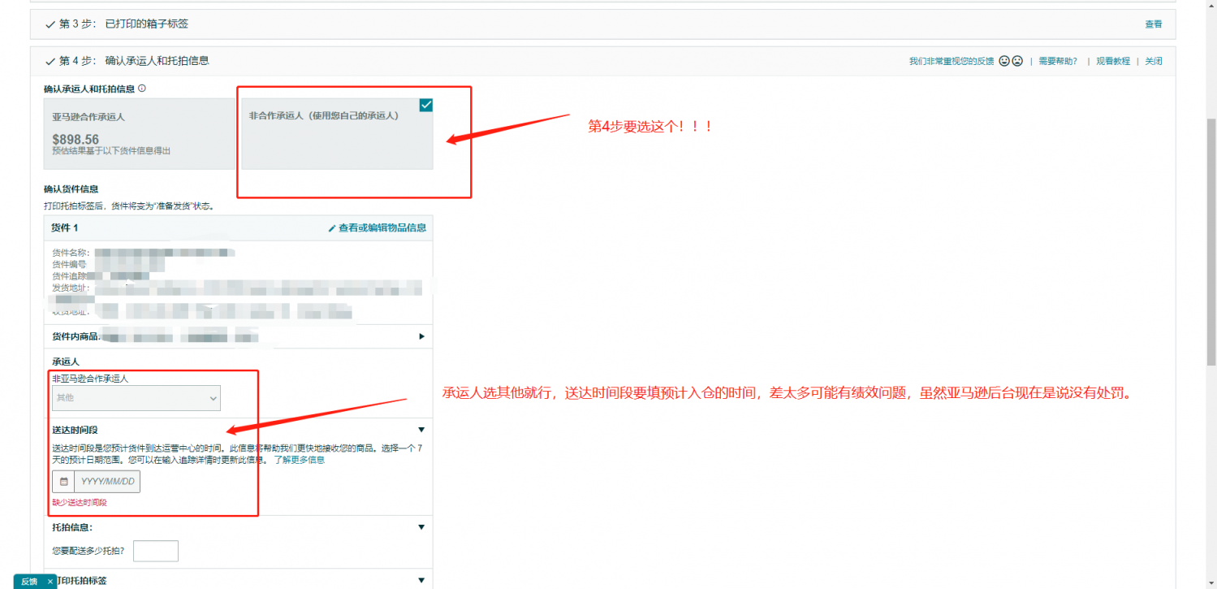Click the 承运人 section heading
1217x589 pixels.
pyautogui.click(x=66, y=362)
